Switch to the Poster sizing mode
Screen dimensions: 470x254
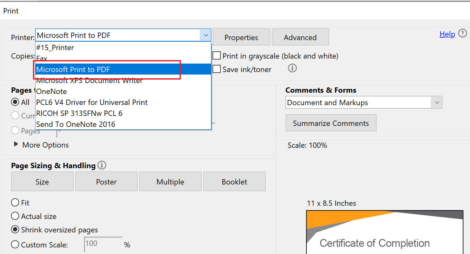[106, 181]
